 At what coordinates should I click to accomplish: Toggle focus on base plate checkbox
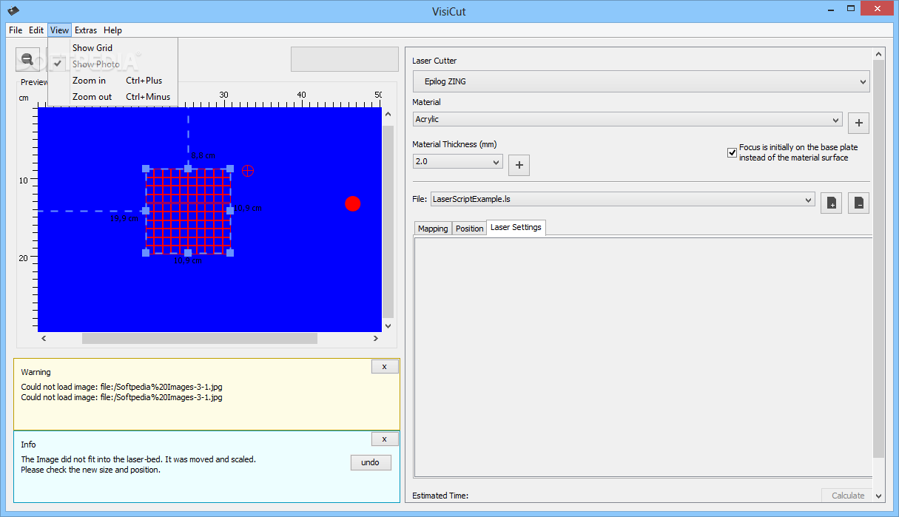pos(732,152)
